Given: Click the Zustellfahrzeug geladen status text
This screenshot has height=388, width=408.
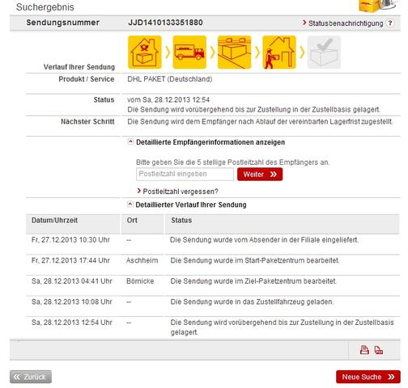Looking at the screenshot, I should pyautogui.click(x=252, y=302).
